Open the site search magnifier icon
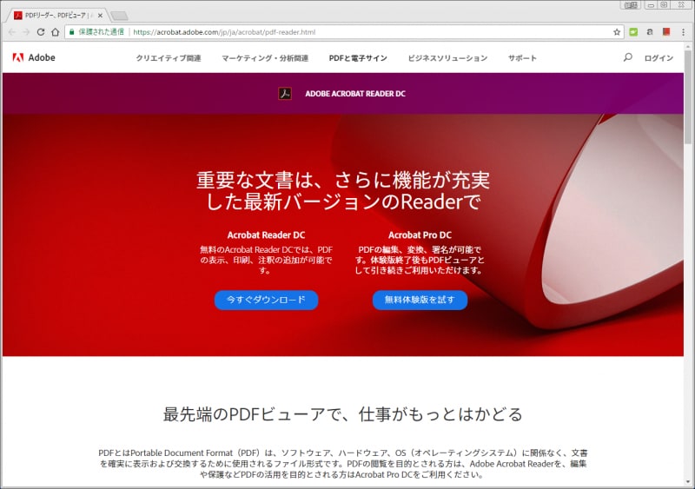 point(627,58)
